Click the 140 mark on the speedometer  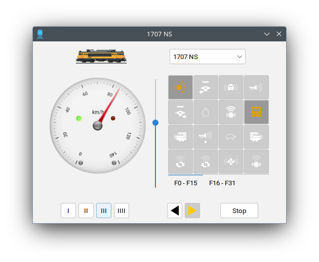point(113,154)
